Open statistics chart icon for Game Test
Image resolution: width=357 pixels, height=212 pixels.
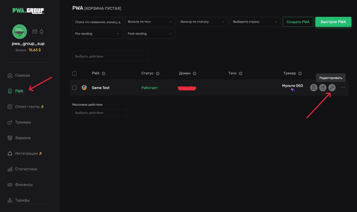click(x=323, y=88)
